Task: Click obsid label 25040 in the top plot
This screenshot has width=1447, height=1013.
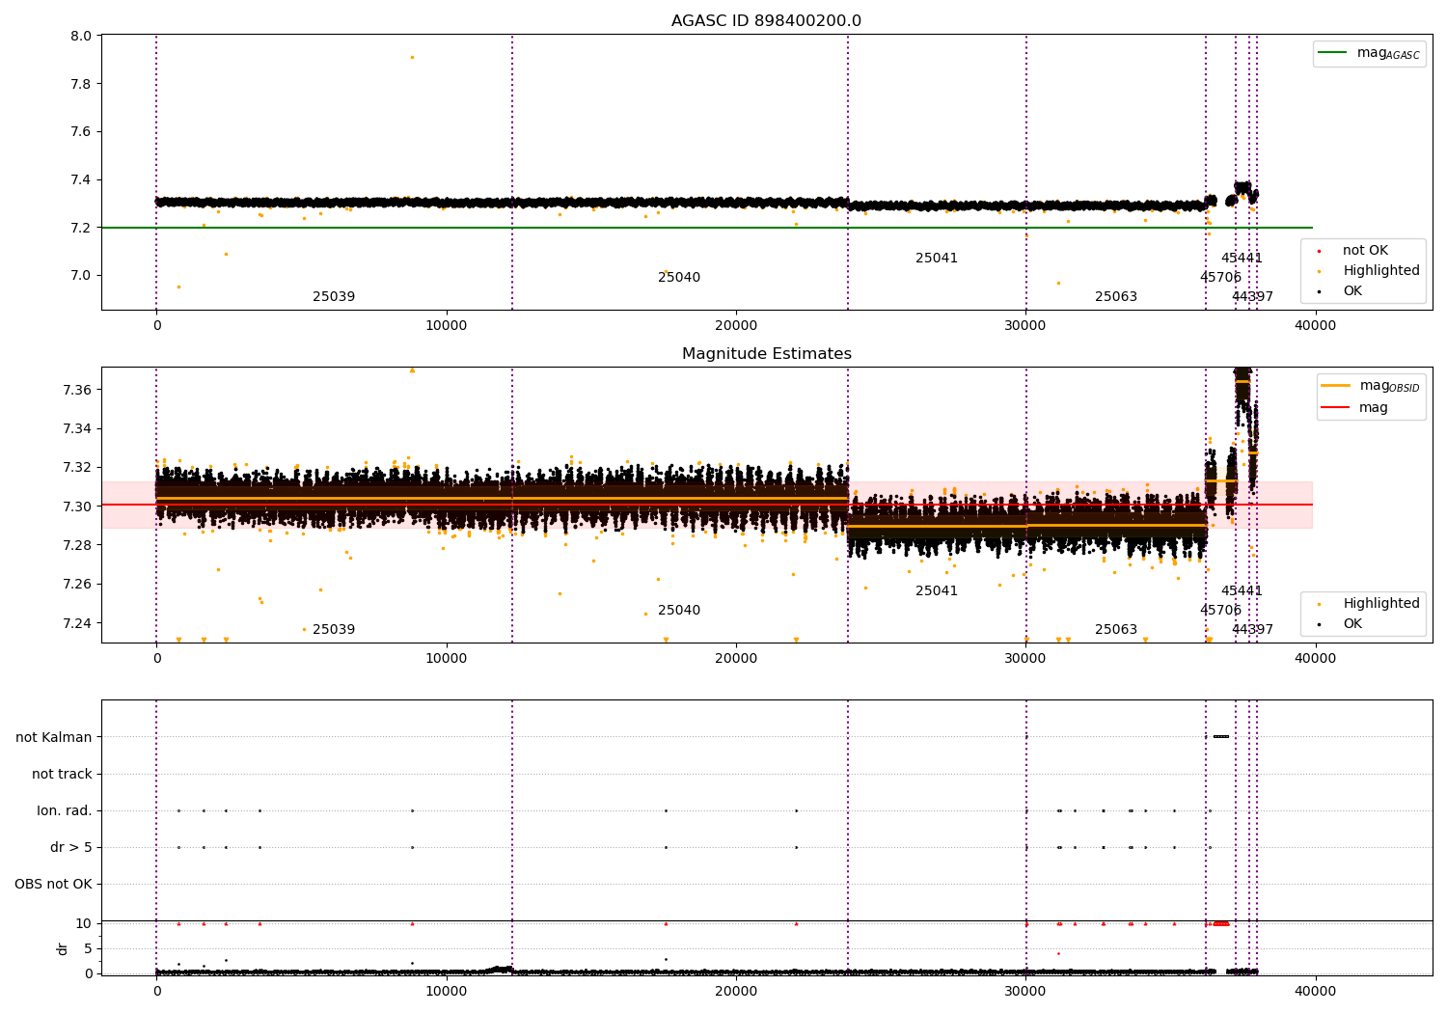Action: (679, 278)
